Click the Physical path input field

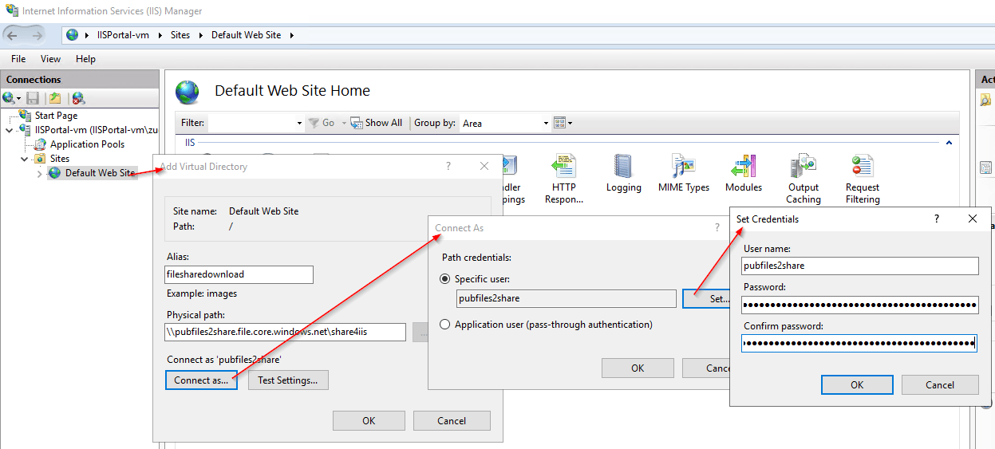click(x=286, y=332)
